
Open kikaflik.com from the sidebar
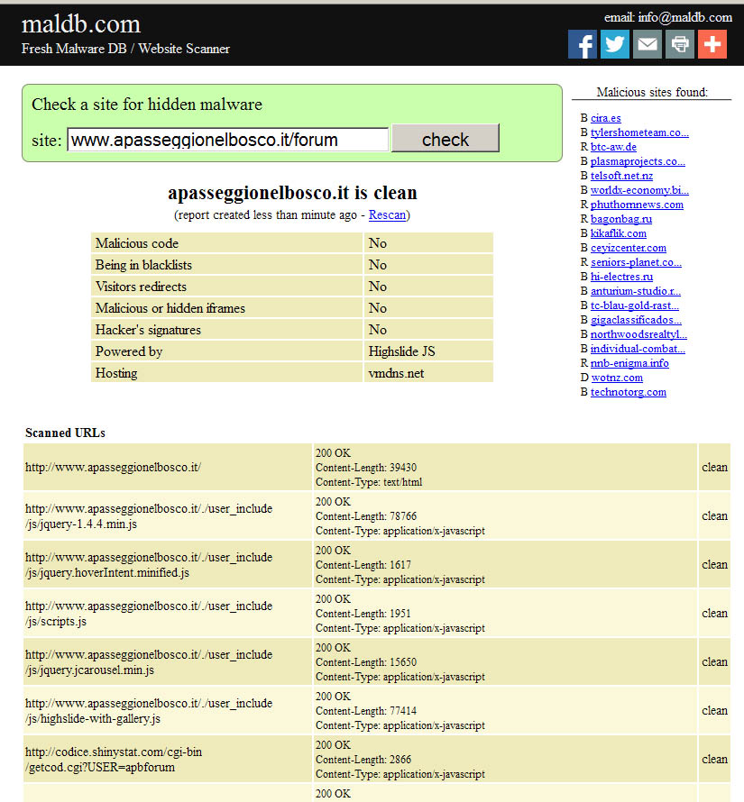[618, 233]
